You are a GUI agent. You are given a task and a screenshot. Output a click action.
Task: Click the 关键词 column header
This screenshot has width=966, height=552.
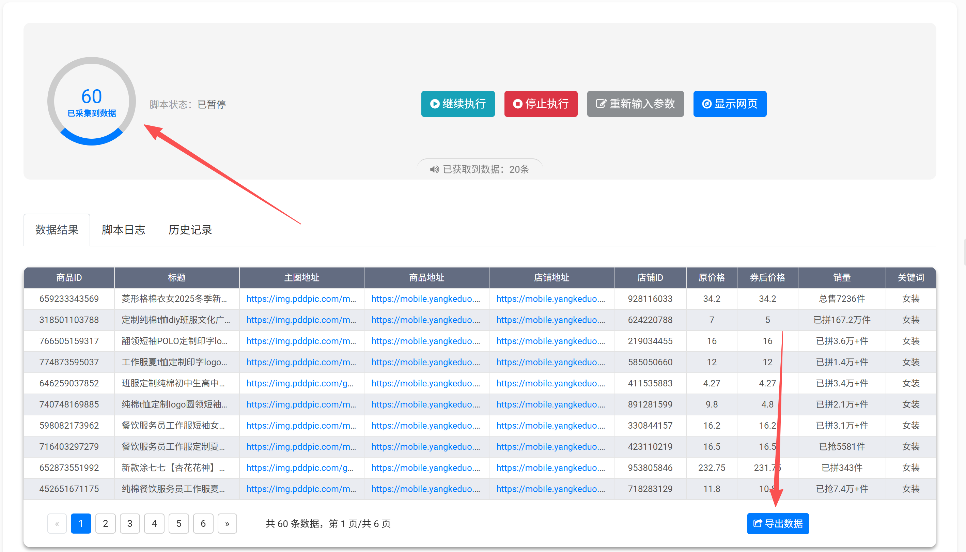pyautogui.click(x=911, y=278)
